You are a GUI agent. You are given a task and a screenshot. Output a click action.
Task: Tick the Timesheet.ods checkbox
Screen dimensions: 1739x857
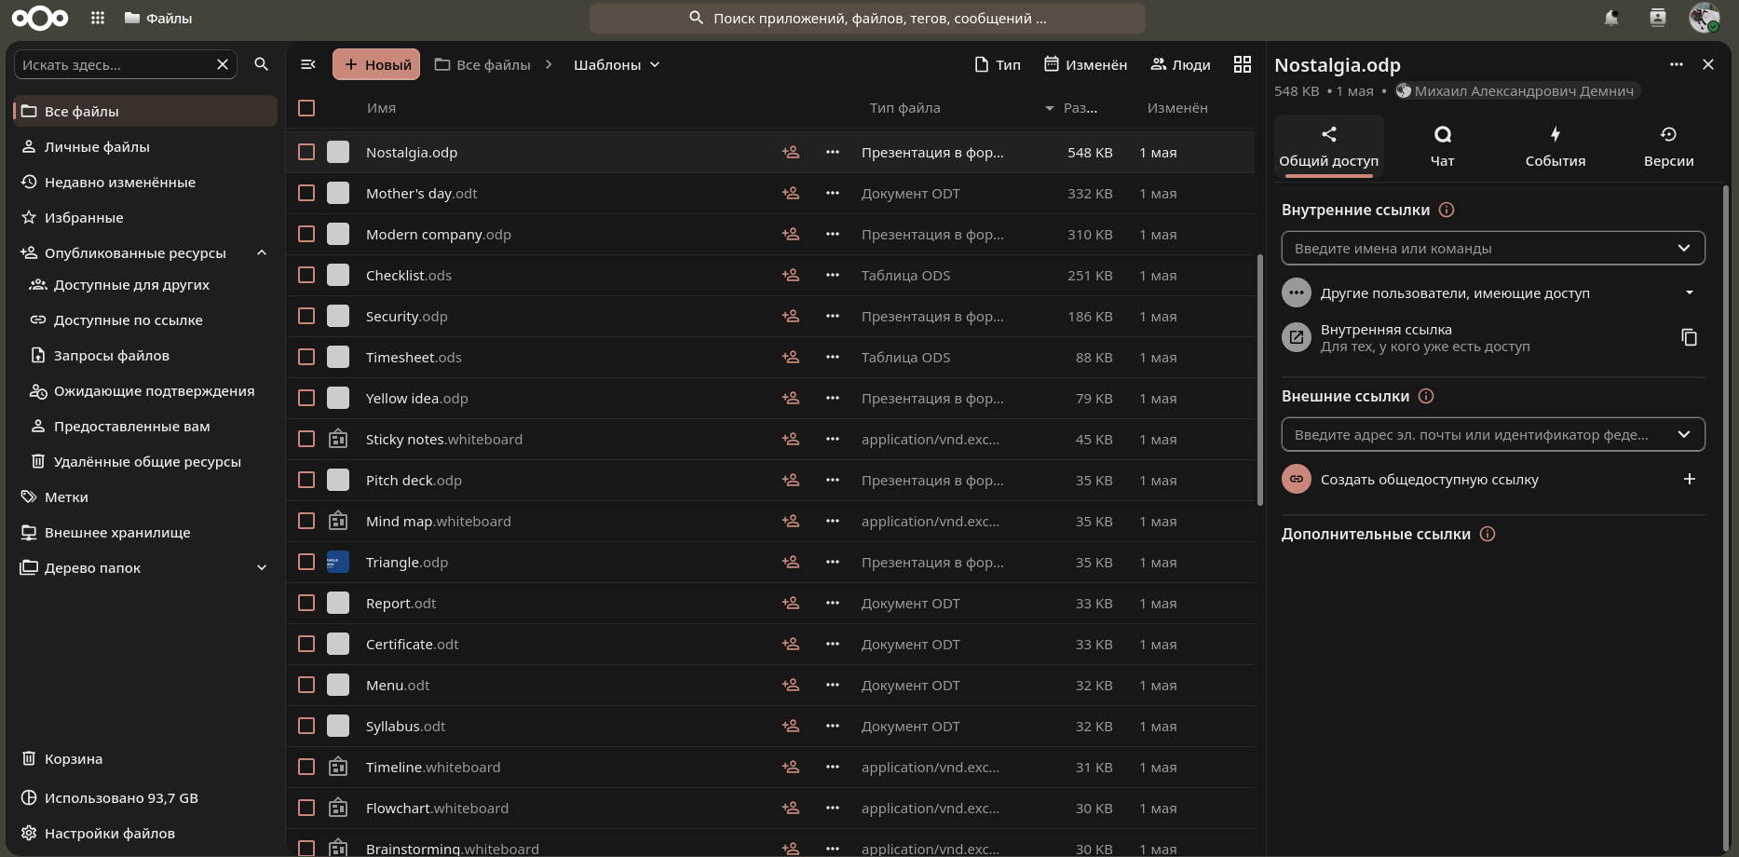[306, 357]
